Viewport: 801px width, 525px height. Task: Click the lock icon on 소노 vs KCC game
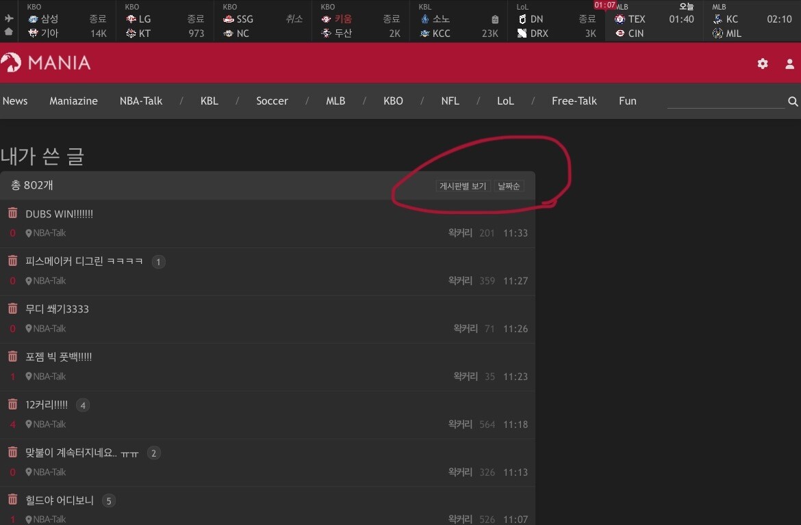coord(495,19)
